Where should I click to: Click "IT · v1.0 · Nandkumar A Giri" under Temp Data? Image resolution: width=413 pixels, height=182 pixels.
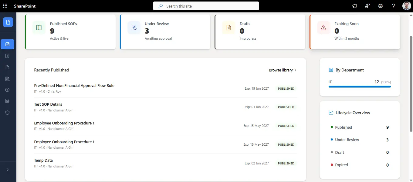tap(54, 167)
